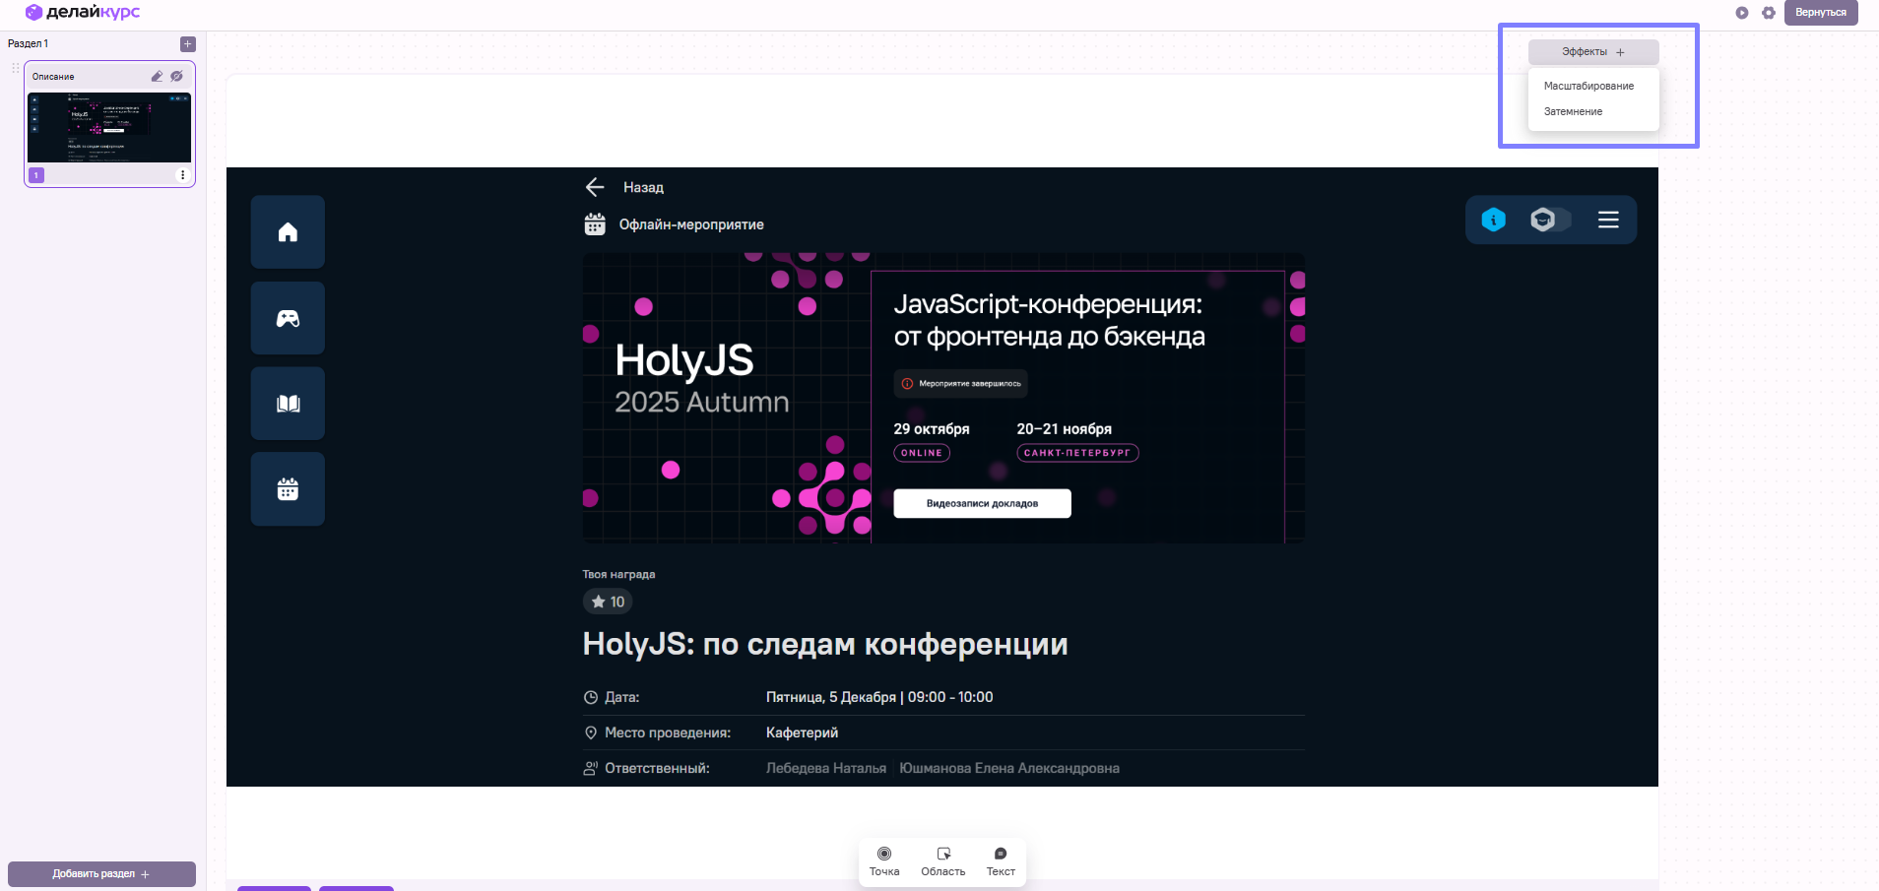Click the blue info hexagon icon
1879x891 pixels.
tap(1493, 220)
